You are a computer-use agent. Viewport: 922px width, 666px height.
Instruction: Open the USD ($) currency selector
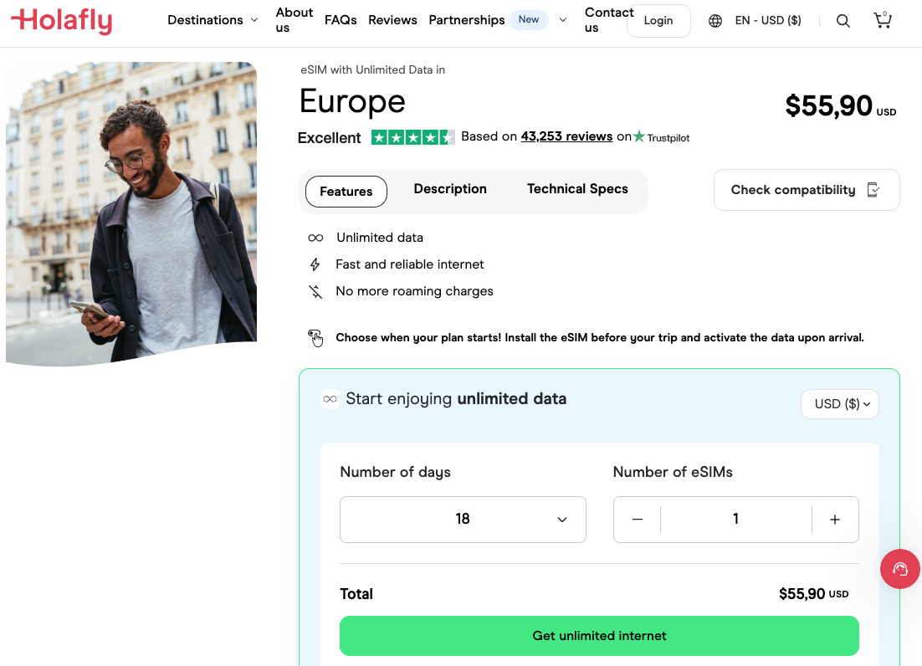click(x=840, y=404)
